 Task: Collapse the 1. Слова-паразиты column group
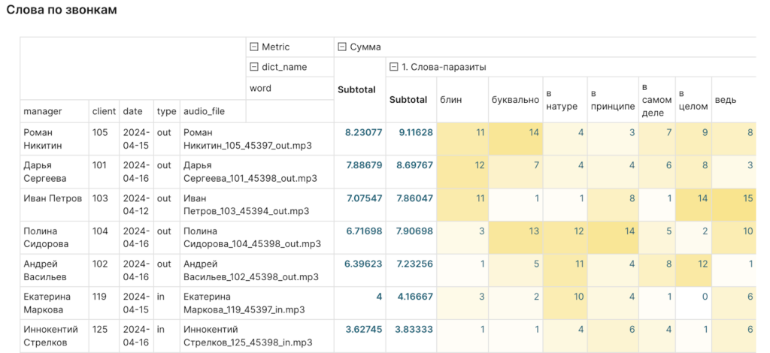click(393, 67)
